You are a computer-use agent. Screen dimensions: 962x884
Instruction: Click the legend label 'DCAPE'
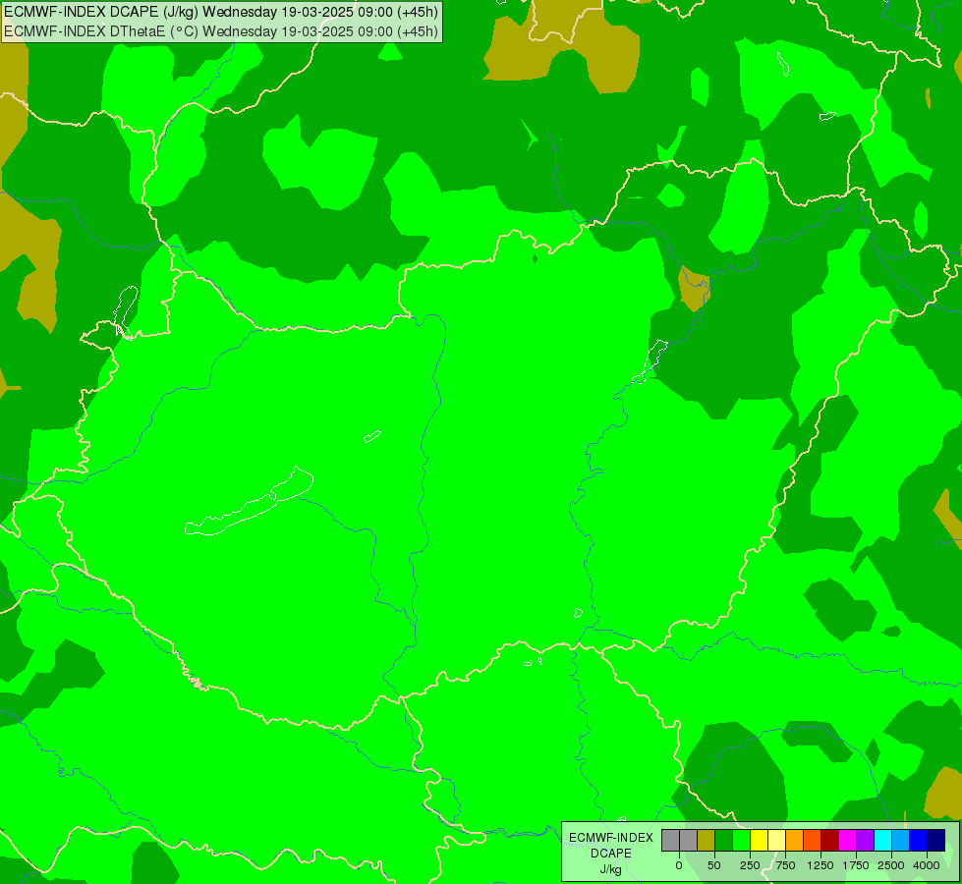611,854
